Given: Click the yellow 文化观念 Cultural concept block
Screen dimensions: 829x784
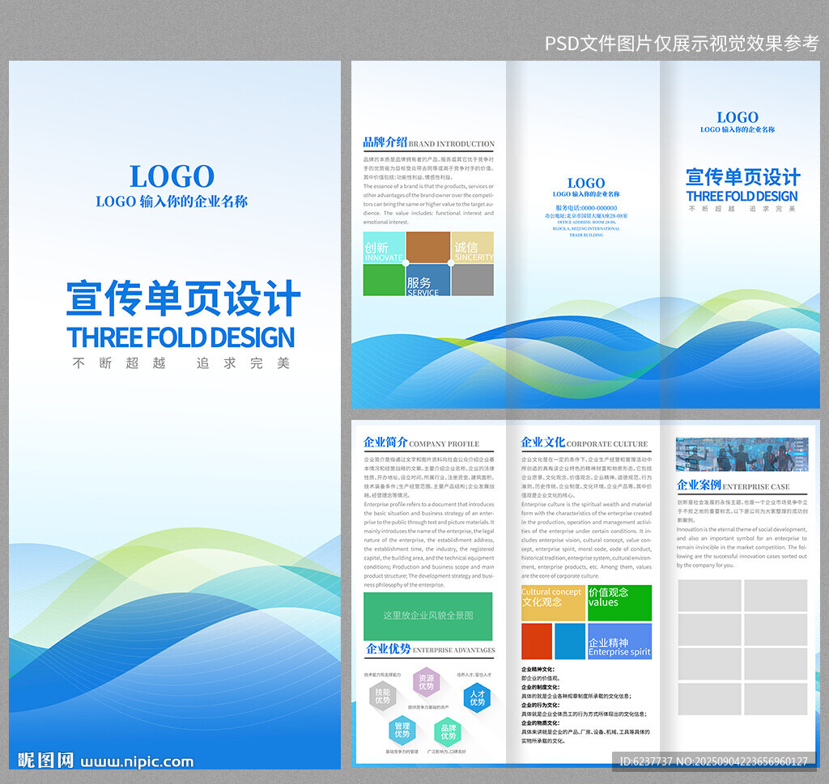Looking at the screenshot, I should [x=553, y=603].
